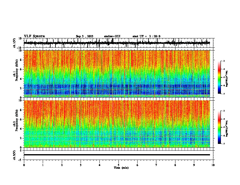
Task: Click the color scale bar beside ch.1
Action: tap(219, 77)
